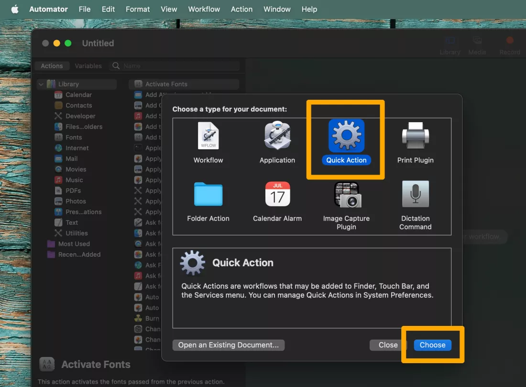Select the Image Capture Plugin icon
526x387 pixels.
tap(347, 195)
